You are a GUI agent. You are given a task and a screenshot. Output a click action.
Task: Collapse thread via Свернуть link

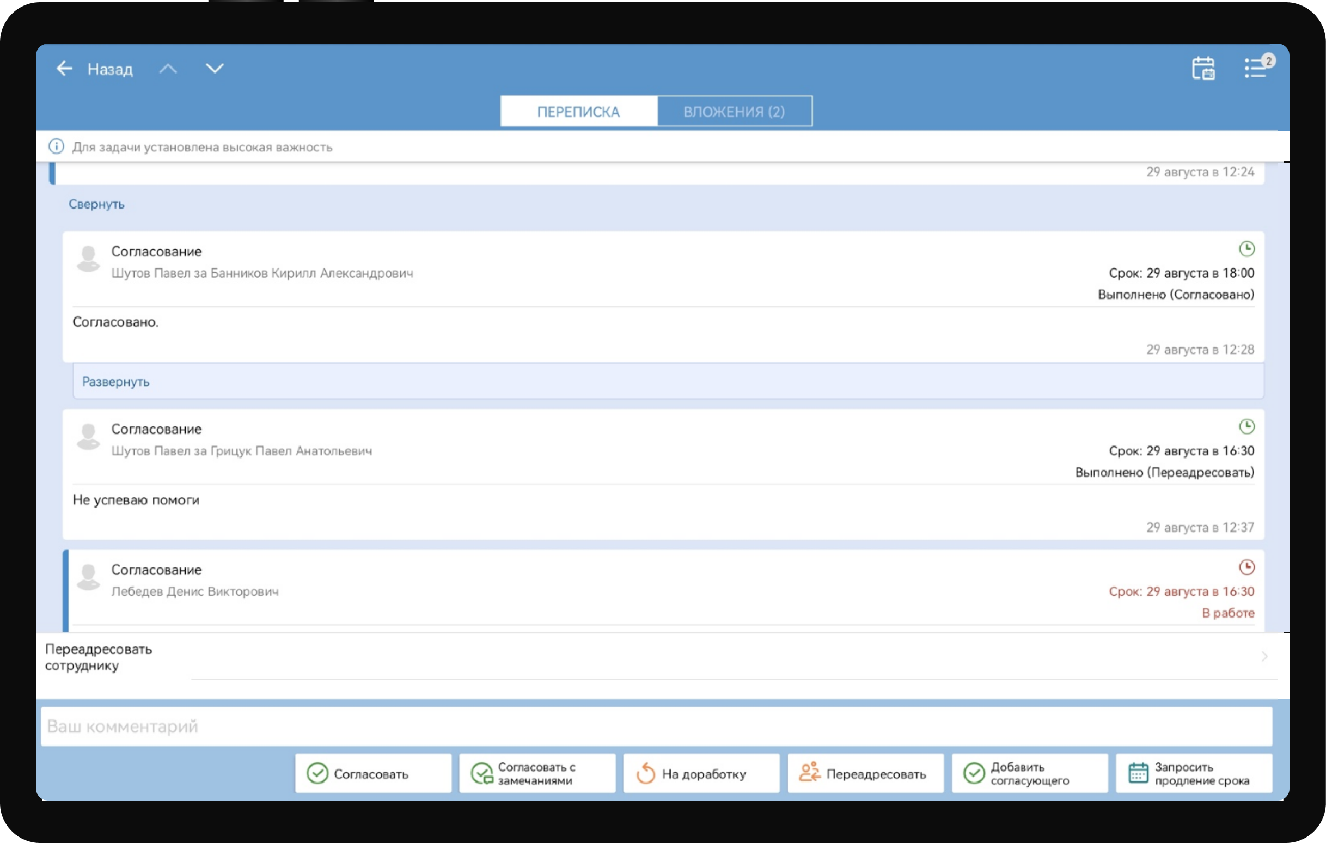point(96,204)
